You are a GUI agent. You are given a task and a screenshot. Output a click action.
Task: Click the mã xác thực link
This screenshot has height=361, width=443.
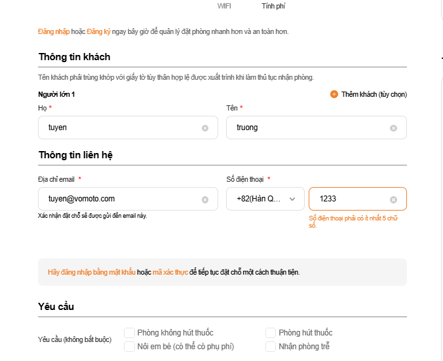pyautogui.click(x=170, y=272)
